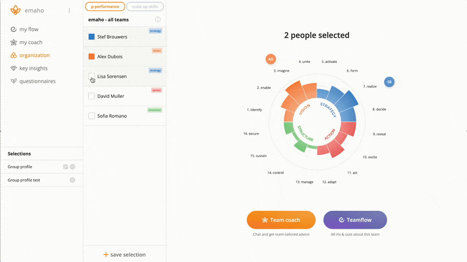Check the David Muller checkbox
This screenshot has width=467, height=262.
92,96
